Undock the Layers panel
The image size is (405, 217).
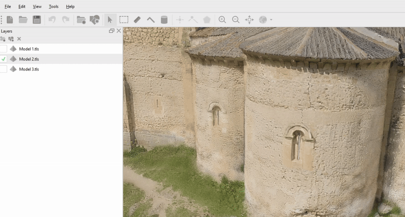pos(111,31)
